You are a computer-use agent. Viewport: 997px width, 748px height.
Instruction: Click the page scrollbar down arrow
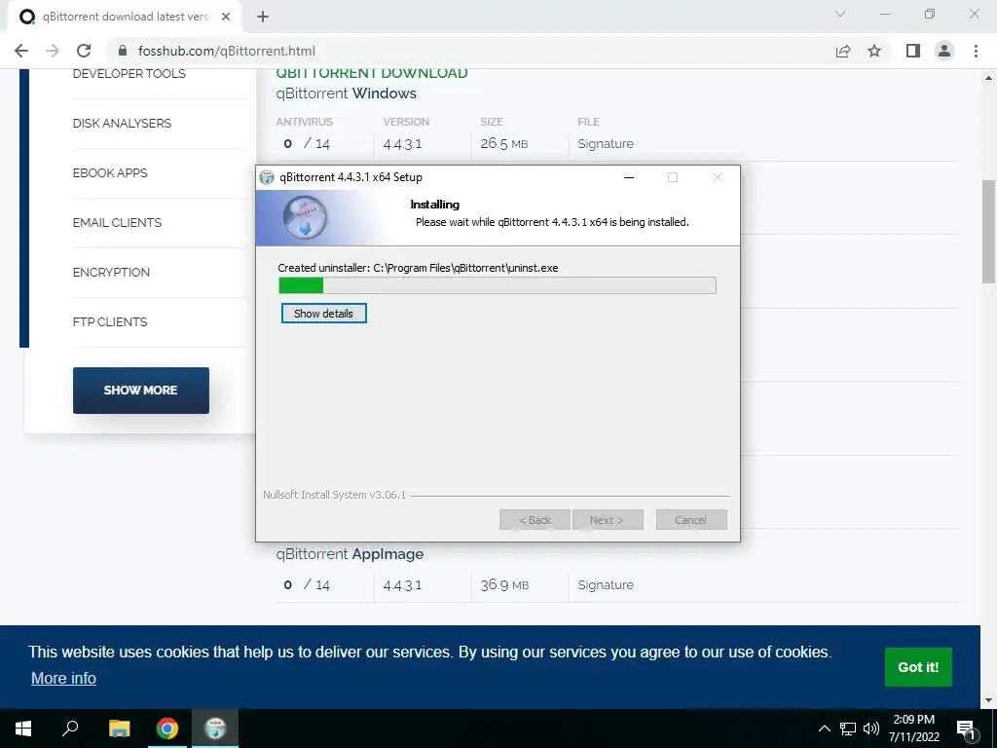pos(988,700)
